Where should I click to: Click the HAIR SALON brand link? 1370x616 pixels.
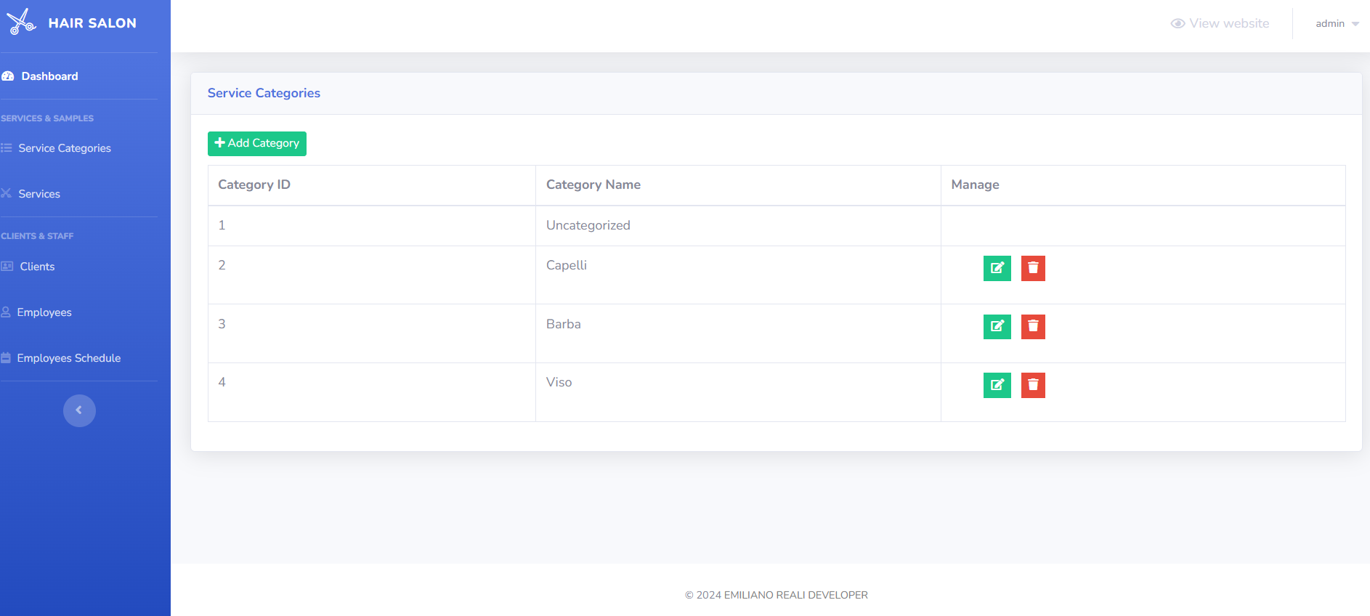[x=92, y=23]
